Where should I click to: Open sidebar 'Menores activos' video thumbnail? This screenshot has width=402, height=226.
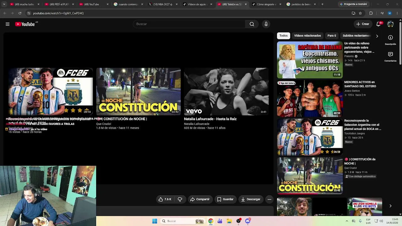coord(310,99)
